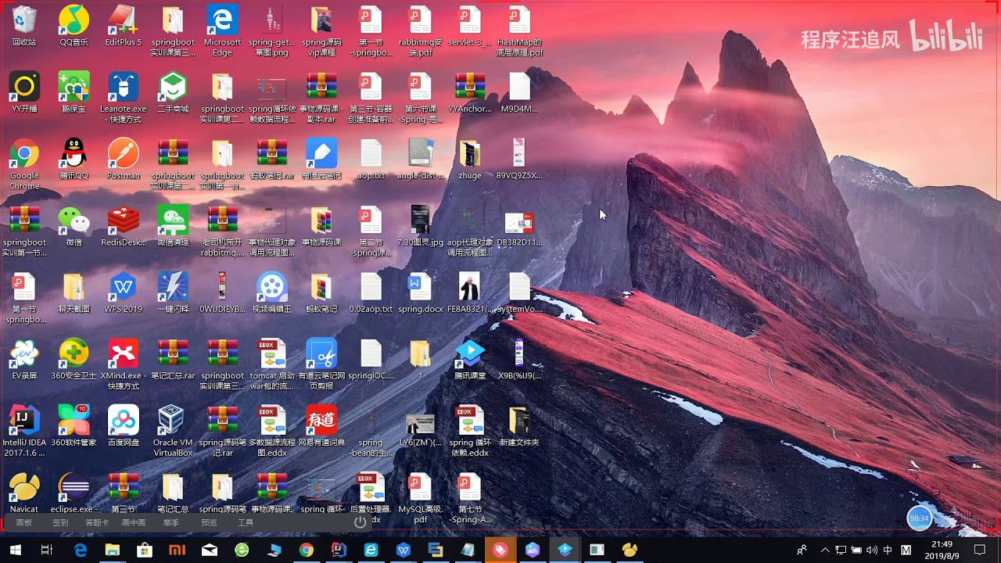Select the 360安全卫士 desktop icon

click(74, 358)
